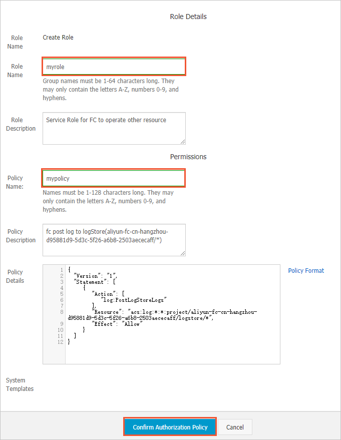
Task: Click the resize handle of Policy Description box
Action: 183,253
